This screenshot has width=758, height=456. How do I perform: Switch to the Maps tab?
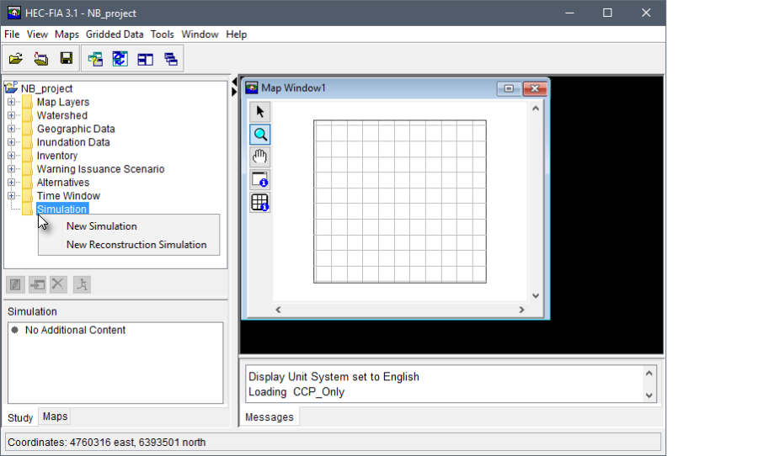[x=55, y=416]
